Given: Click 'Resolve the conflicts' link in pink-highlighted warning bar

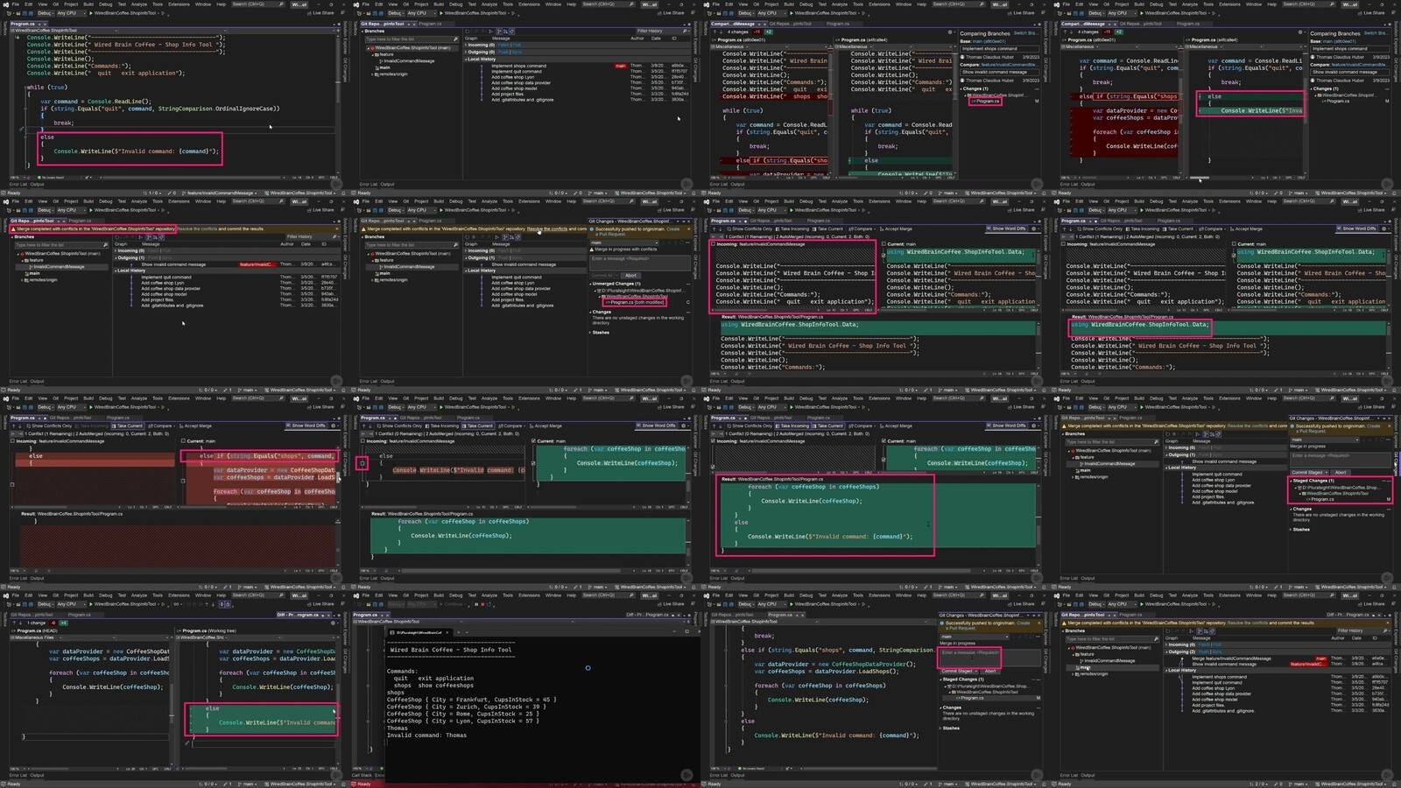Looking at the screenshot, I should coord(195,229).
